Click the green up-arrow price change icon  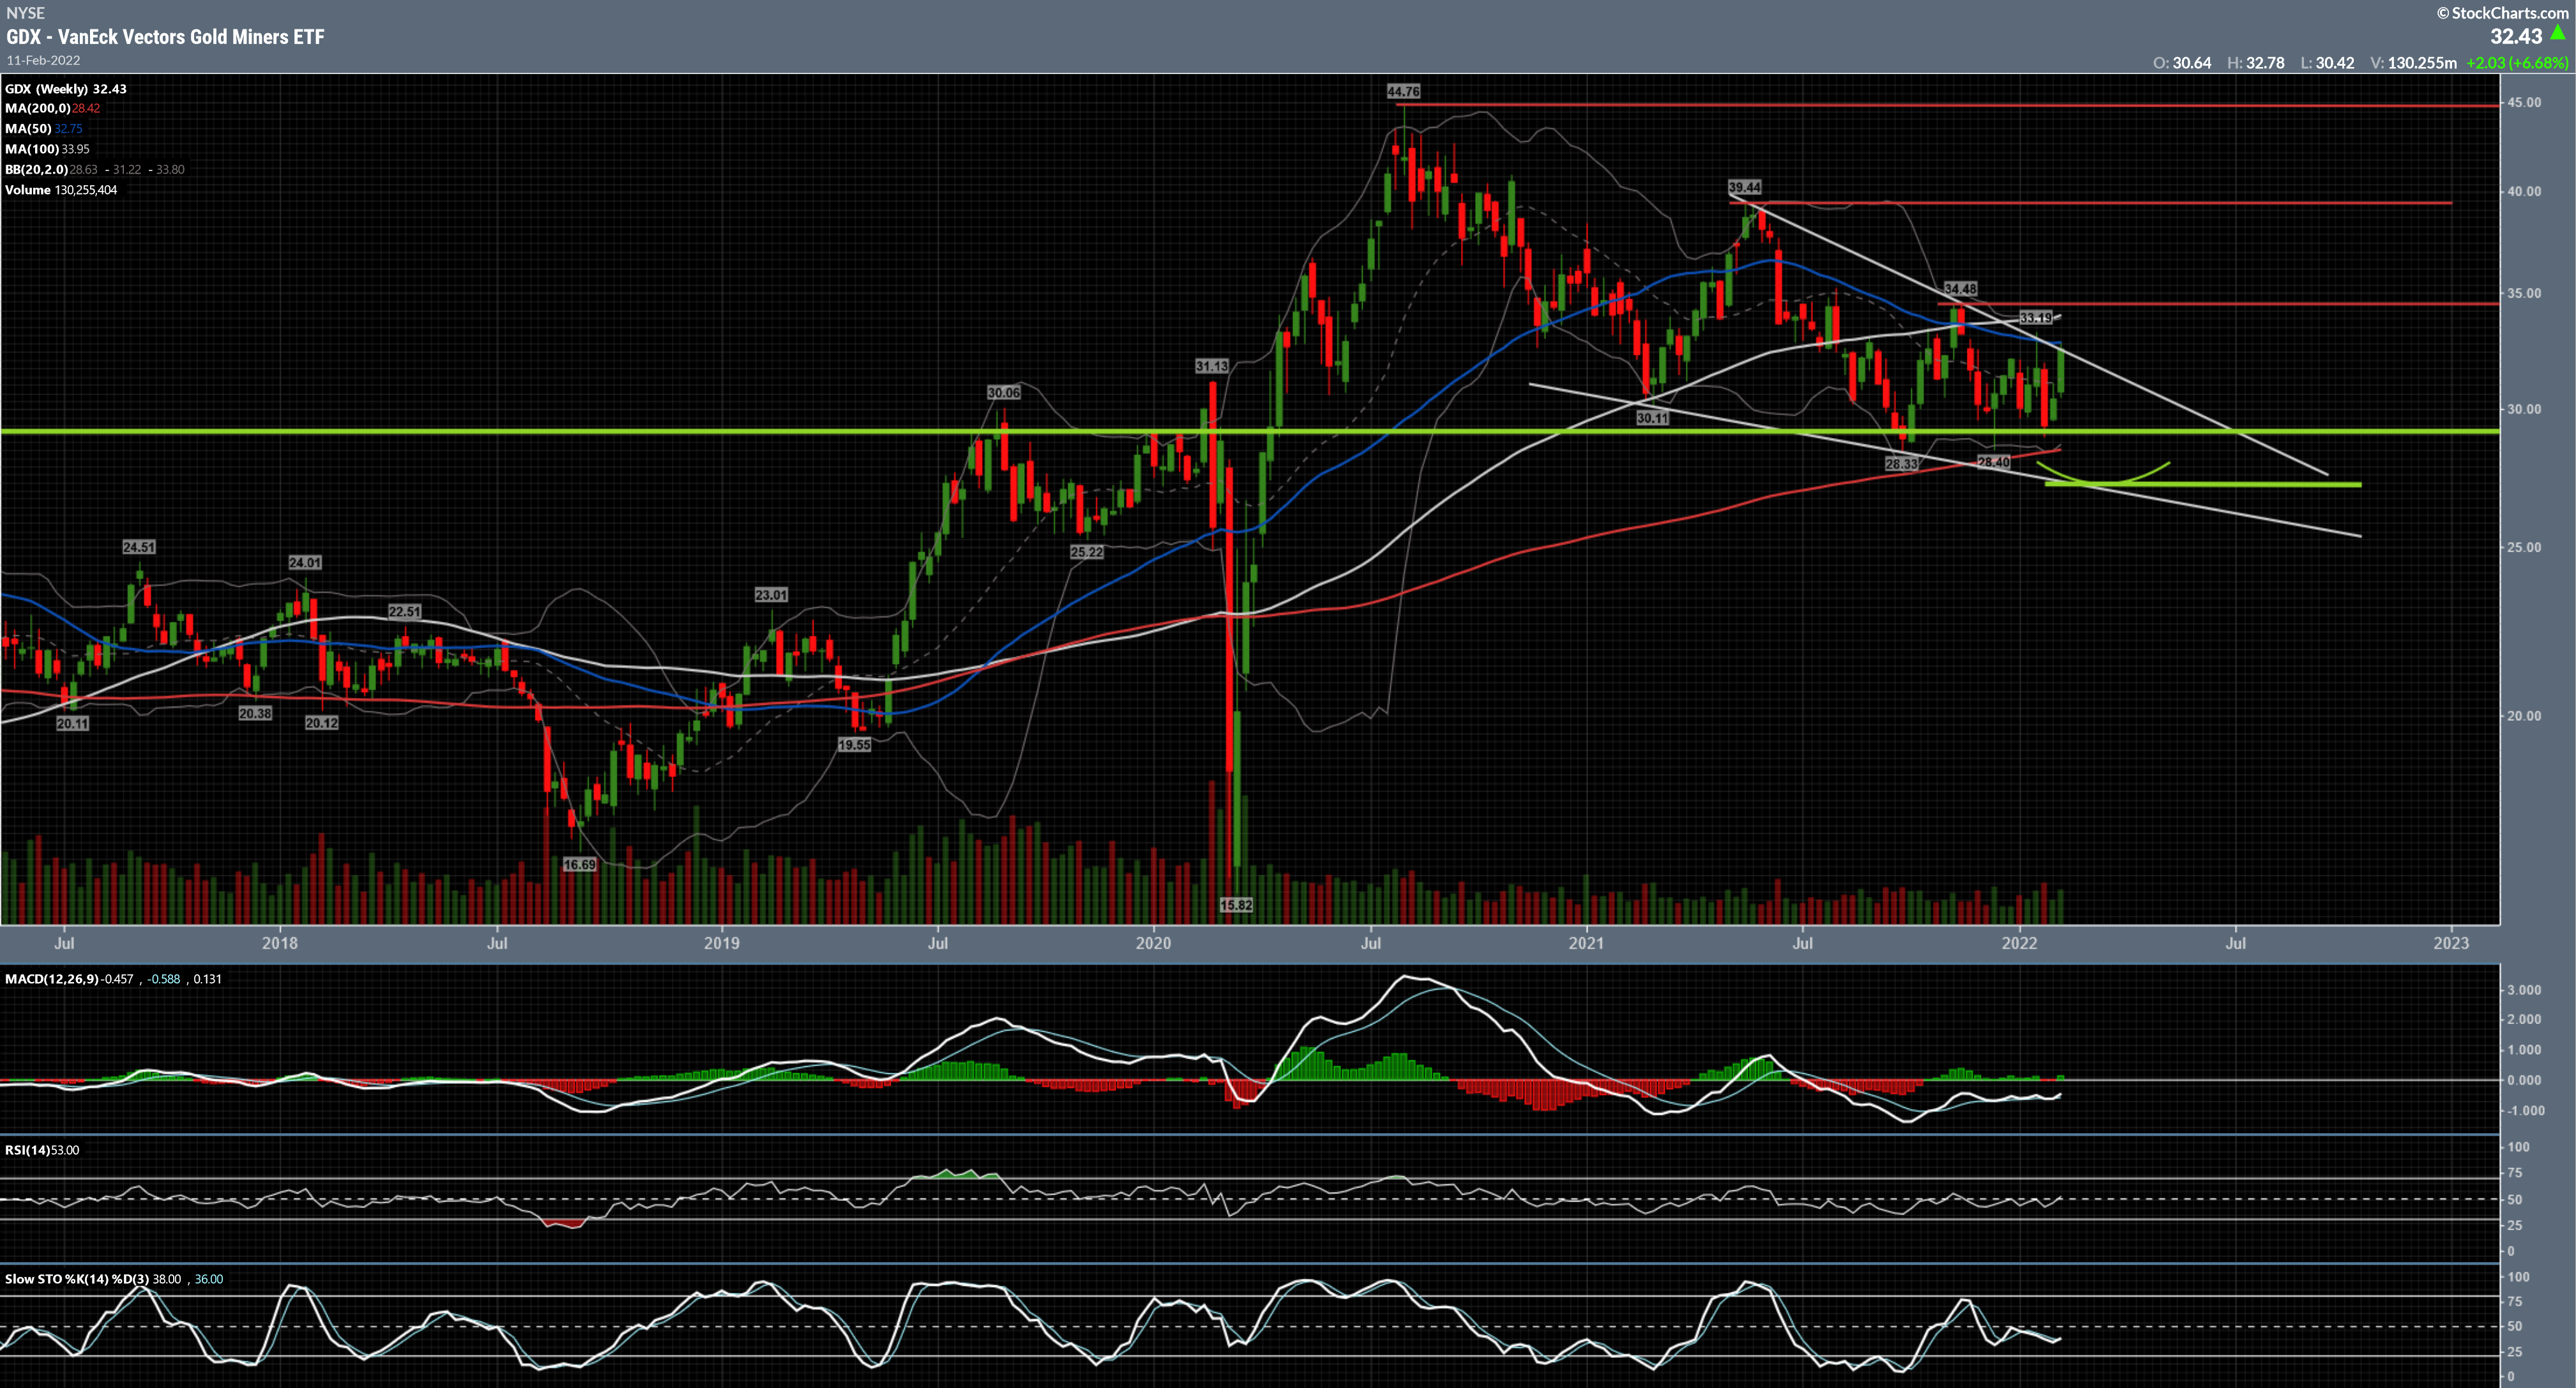click(x=2557, y=33)
